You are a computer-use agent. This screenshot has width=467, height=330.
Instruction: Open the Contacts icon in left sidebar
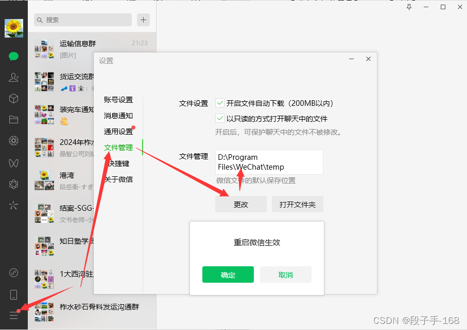coord(14,78)
